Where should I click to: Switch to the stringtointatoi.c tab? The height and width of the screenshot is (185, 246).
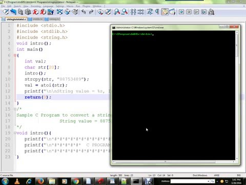click(14, 19)
